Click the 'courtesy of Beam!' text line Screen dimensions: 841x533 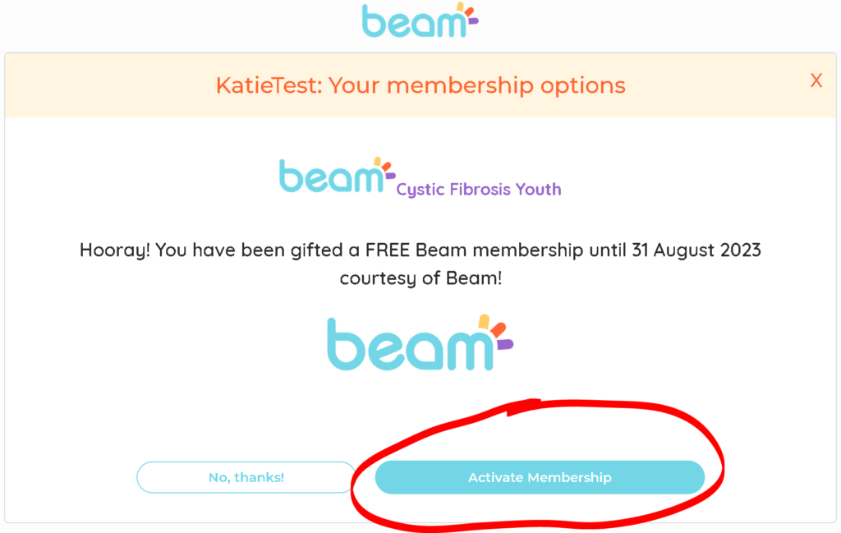point(420,278)
